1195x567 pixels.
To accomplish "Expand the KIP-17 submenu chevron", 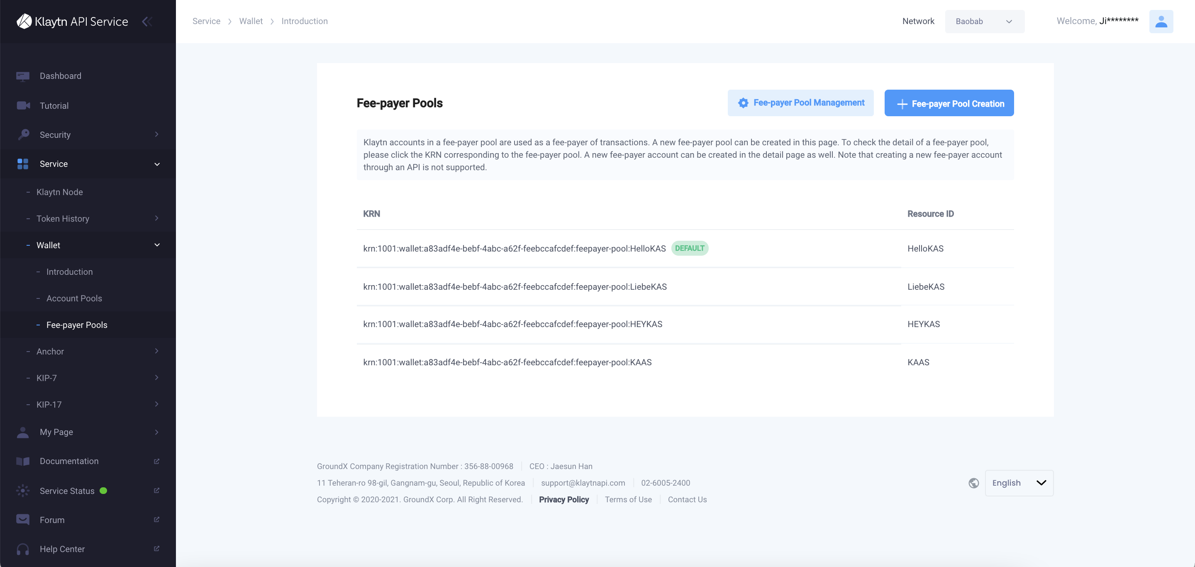I will click(x=157, y=404).
